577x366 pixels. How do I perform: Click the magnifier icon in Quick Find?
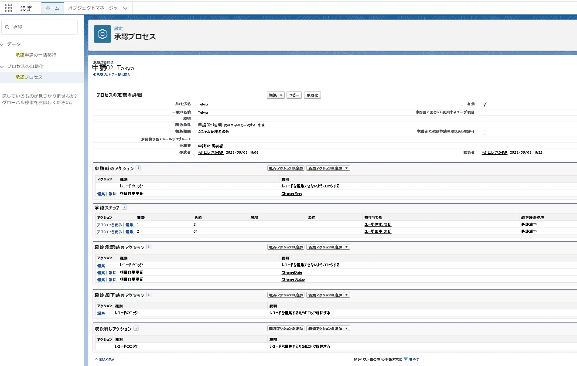[x=7, y=27]
